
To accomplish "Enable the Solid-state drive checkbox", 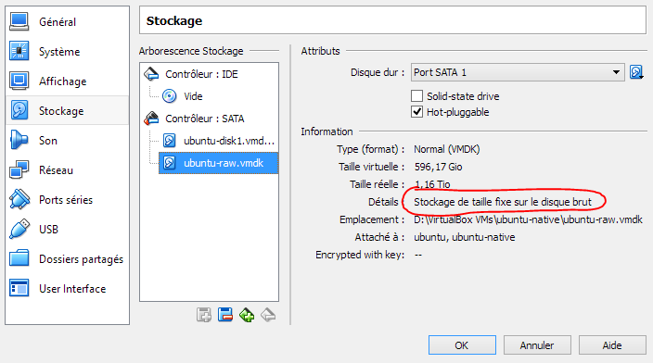I will pos(416,96).
